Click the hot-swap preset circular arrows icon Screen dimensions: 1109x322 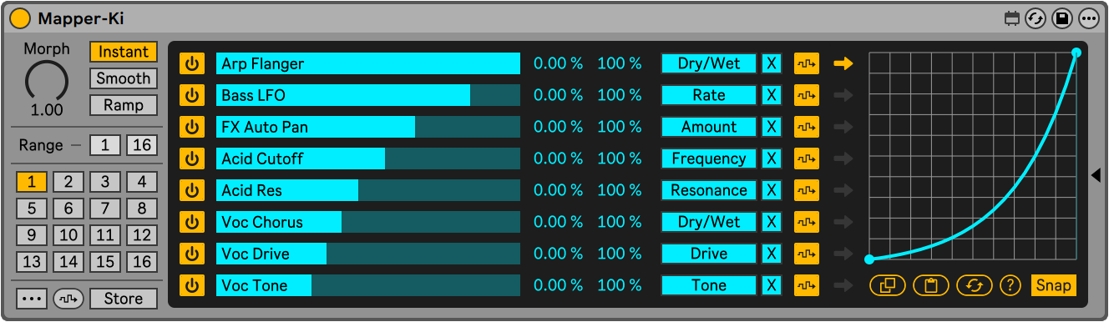[1036, 18]
